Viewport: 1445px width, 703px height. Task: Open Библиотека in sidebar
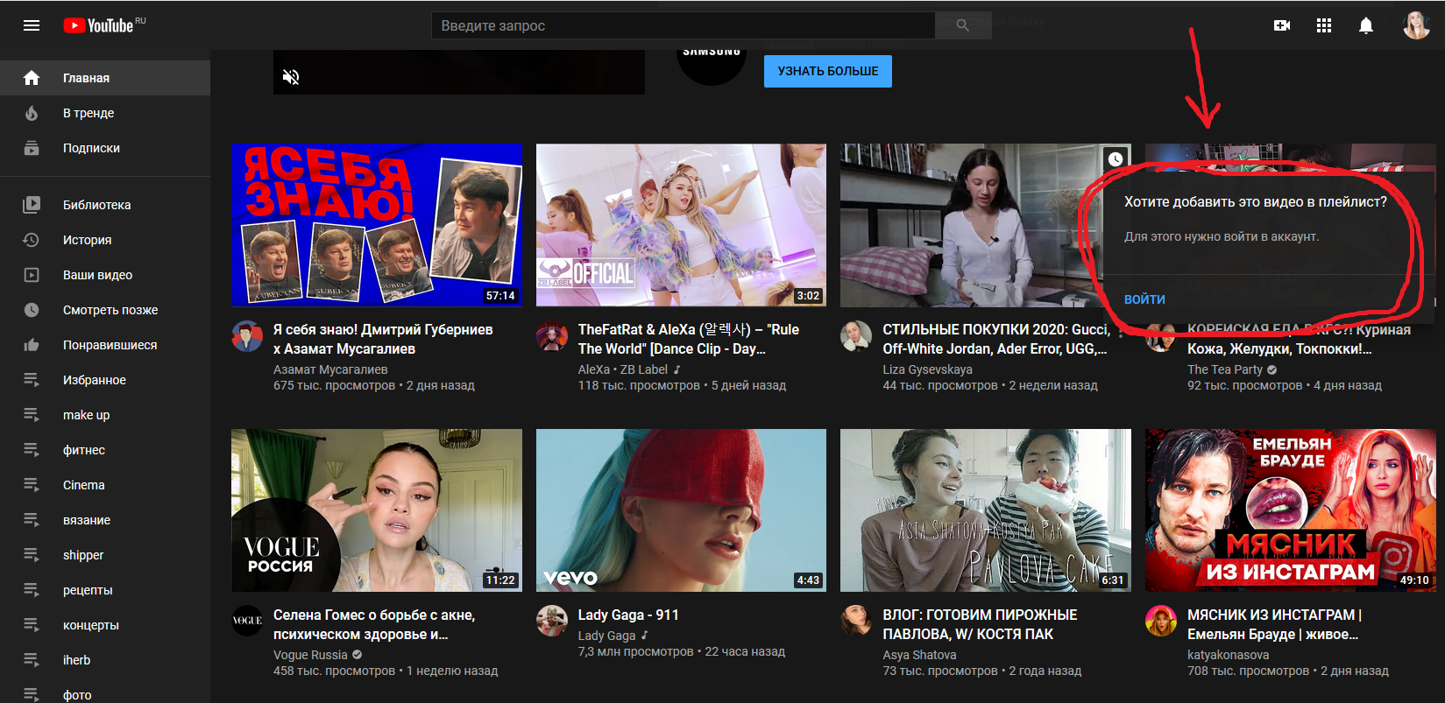[x=105, y=205]
